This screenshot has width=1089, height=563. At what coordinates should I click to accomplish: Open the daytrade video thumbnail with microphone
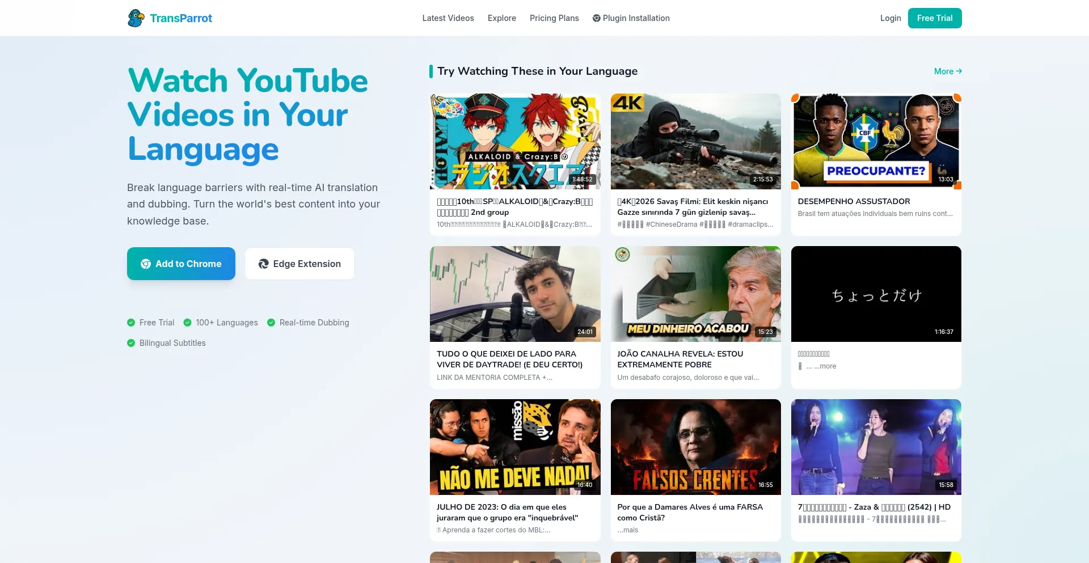pos(515,294)
